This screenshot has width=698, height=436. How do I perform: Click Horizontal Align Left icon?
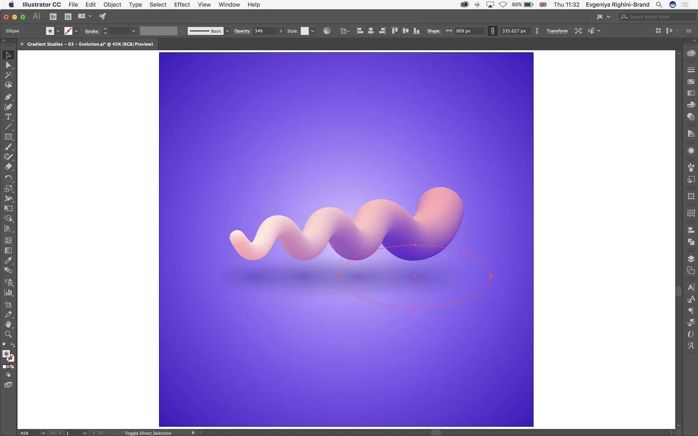pyautogui.click(x=360, y=31)
